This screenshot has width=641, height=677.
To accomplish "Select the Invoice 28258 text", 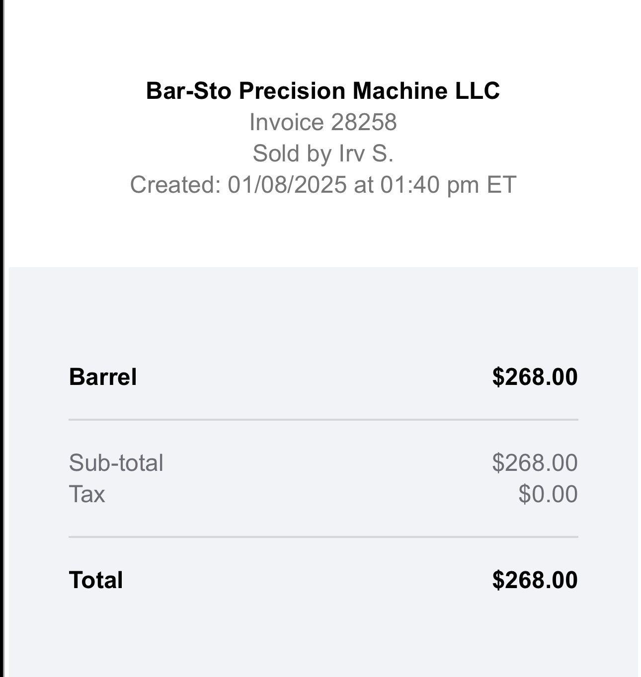I will (323, 122).
